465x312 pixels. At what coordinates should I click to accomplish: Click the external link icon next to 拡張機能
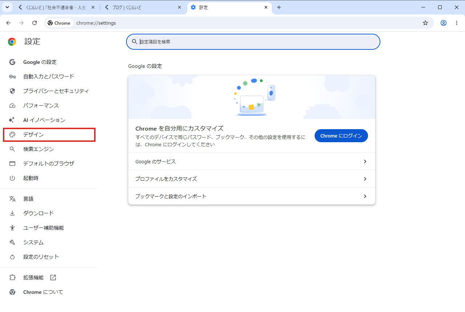(53, 278)
